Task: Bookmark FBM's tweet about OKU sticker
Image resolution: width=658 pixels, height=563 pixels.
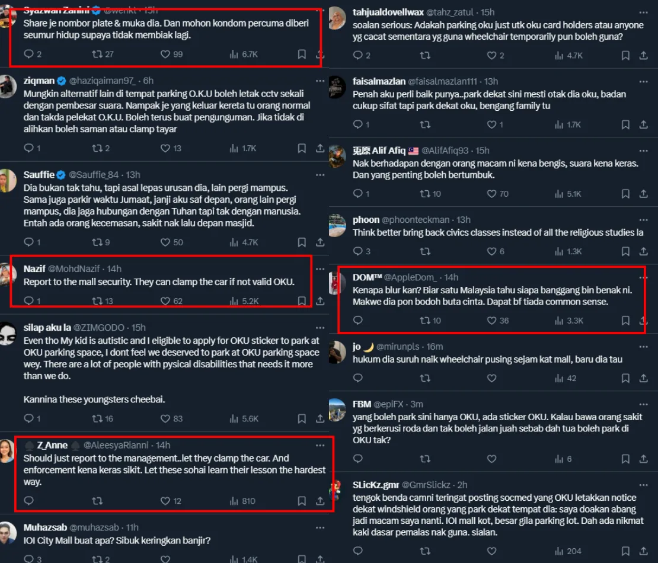Action: [625, 459]
